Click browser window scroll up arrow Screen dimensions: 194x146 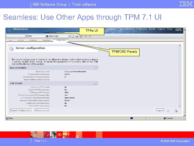coord(185,29)
